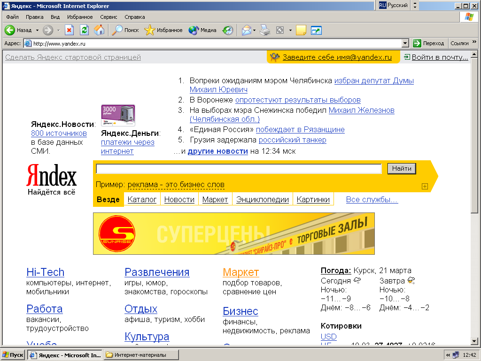The height and width of the screenshot is (361, 481).
Task: Click Войти в почту link
Action: pos(440,57)
